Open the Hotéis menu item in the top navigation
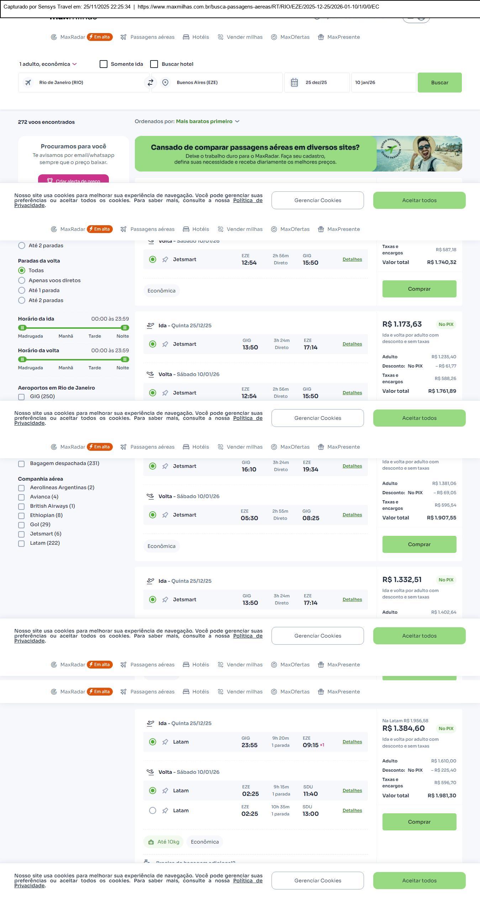 pos(196,37)
